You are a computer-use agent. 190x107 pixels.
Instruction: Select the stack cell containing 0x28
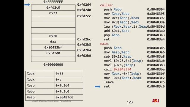(53, 36)
